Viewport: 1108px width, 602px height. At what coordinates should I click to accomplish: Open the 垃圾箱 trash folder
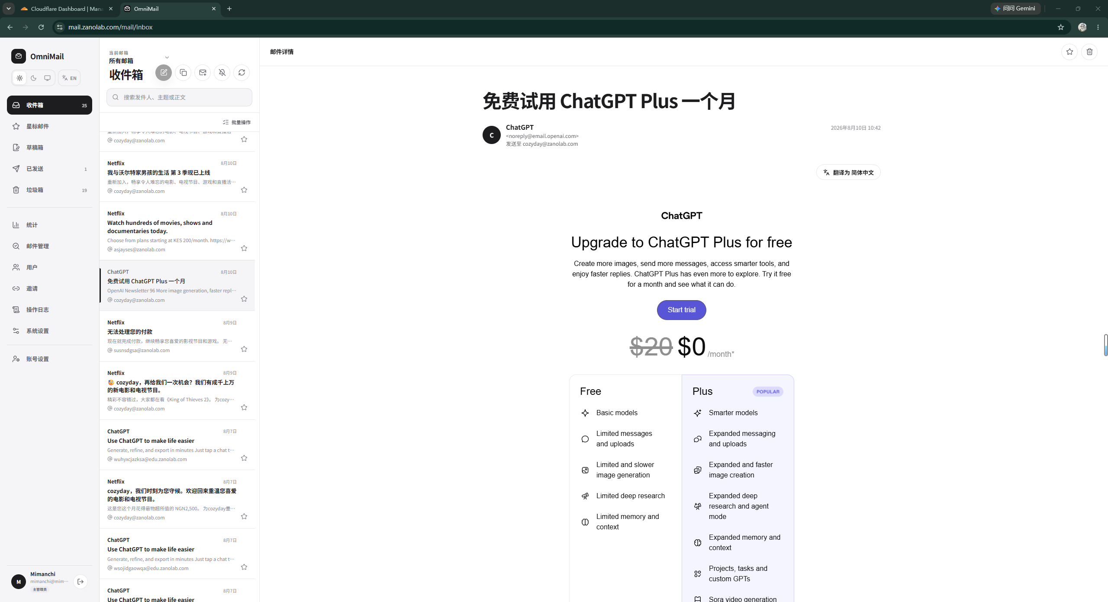point(49,190)
